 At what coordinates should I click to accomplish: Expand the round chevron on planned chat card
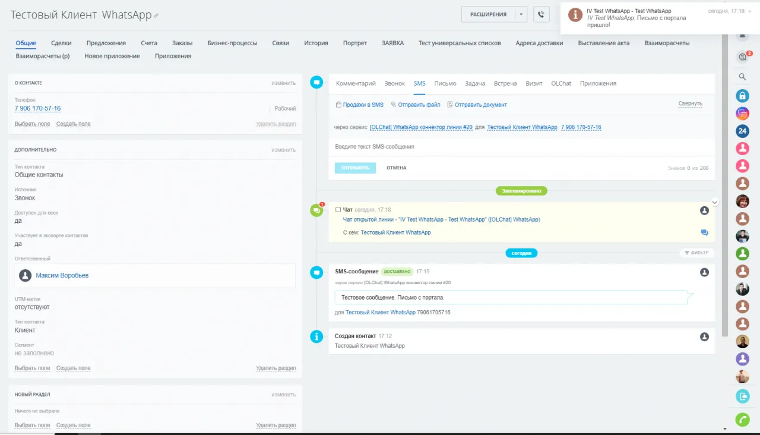715,202
